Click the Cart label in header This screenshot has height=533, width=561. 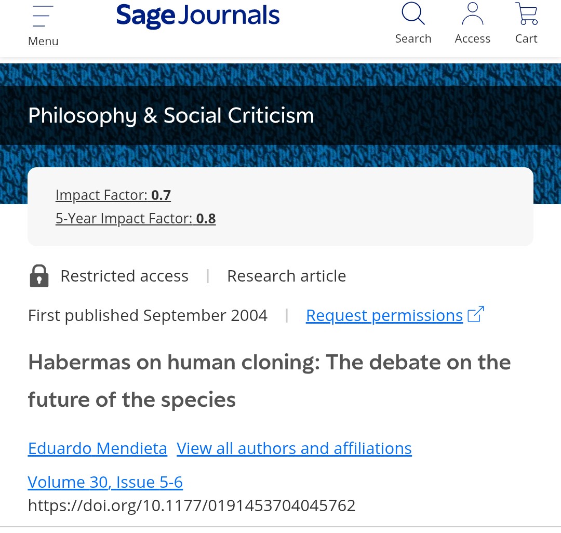click(526, 39)
